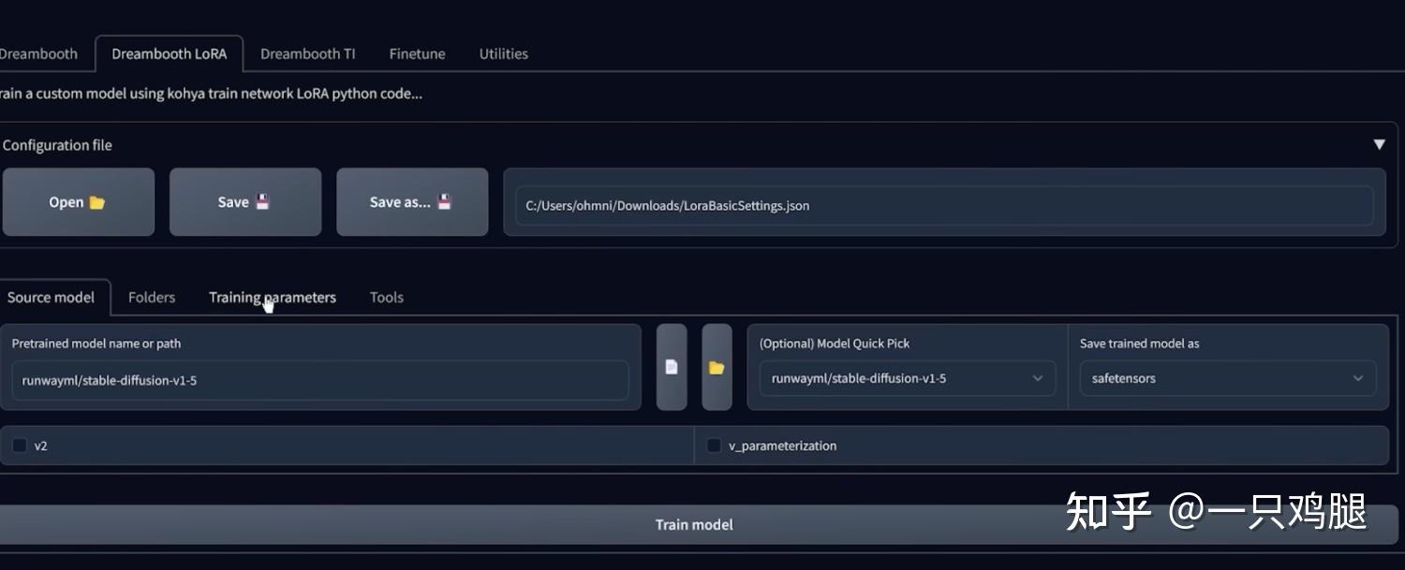Switch to the Training parameters tab
The width and height of the screenshot is (1405, 570).
pyautogui.click(x=273, y=297)
